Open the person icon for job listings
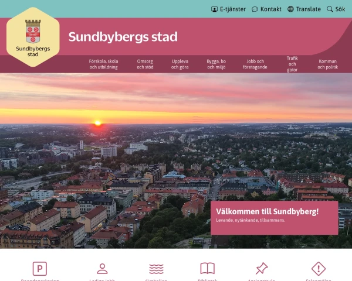352x281 pixels. 102,269
